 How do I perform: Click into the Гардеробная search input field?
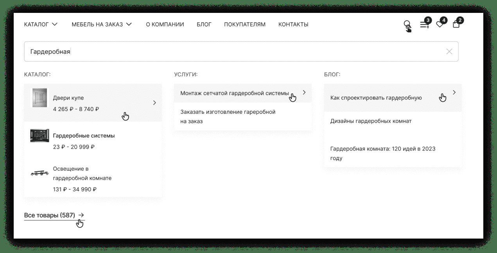point(235,51)
